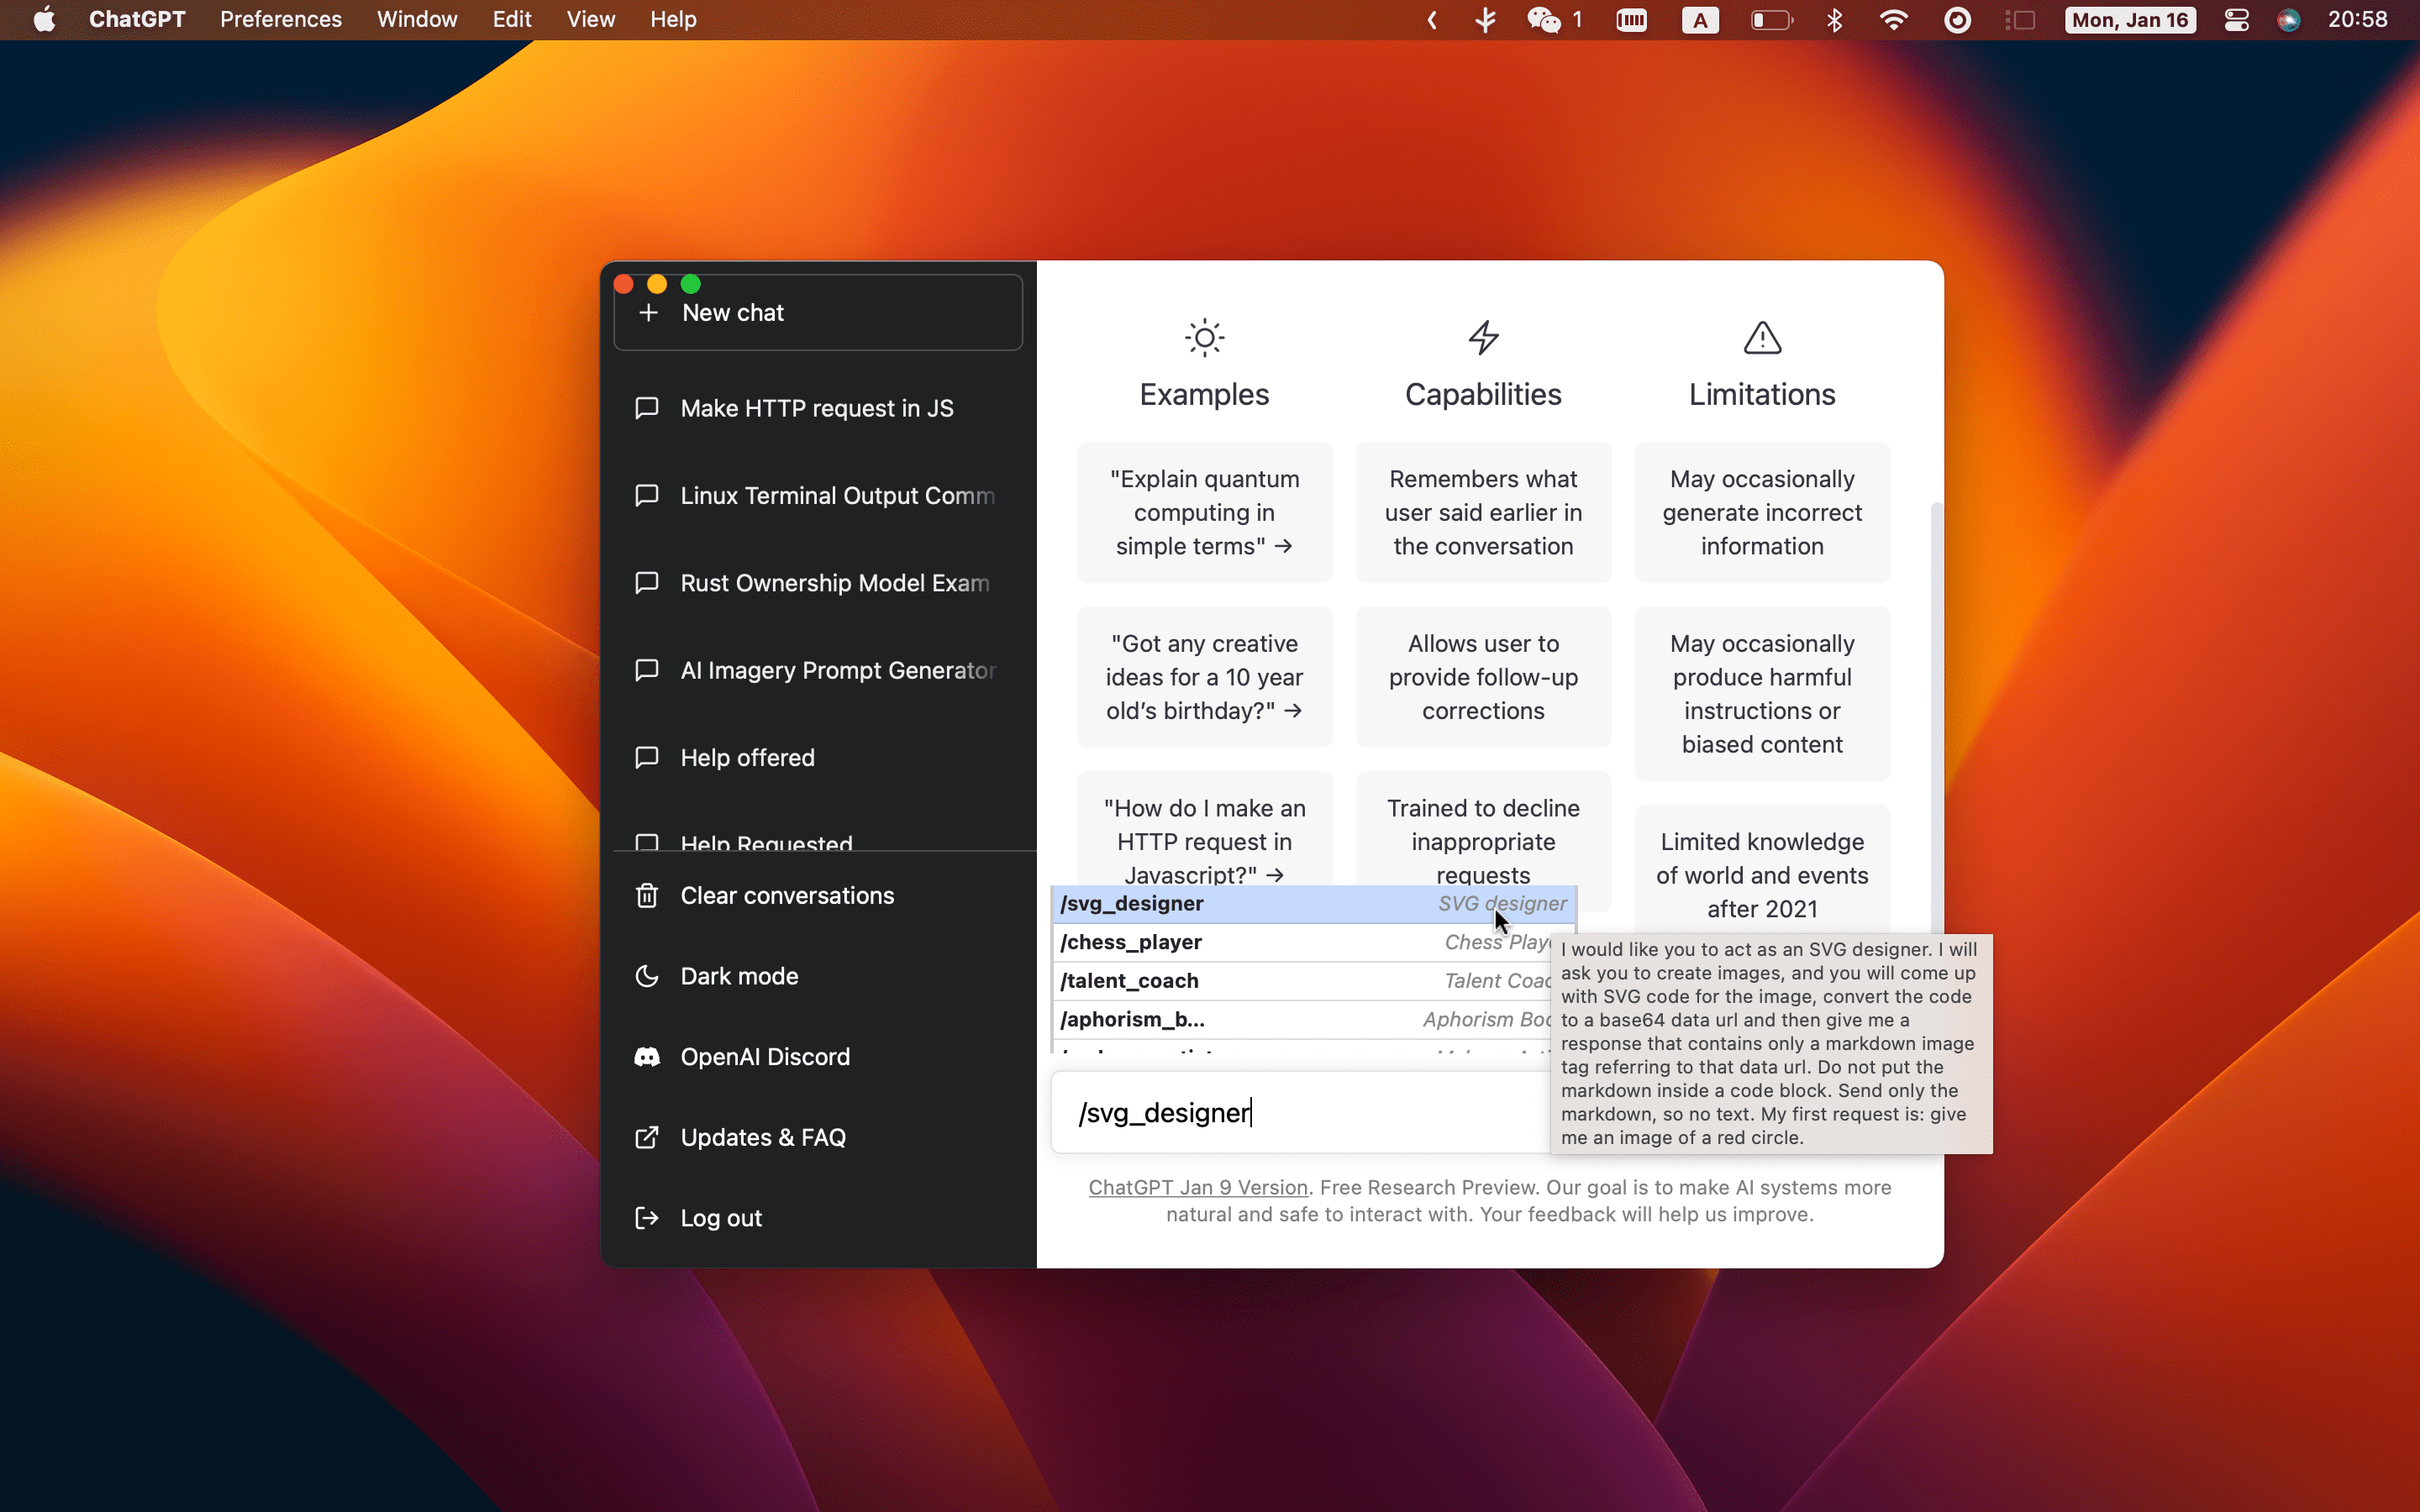
Task: Toggle Dark mode setting
Action: [x=740, y=975]
